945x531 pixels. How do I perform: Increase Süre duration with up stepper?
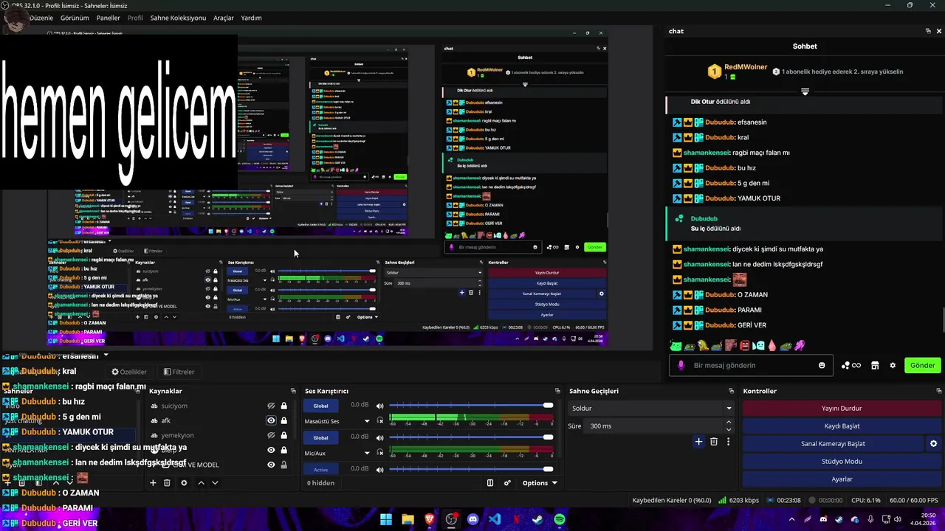pyautogui.click(x=729, y=422)
